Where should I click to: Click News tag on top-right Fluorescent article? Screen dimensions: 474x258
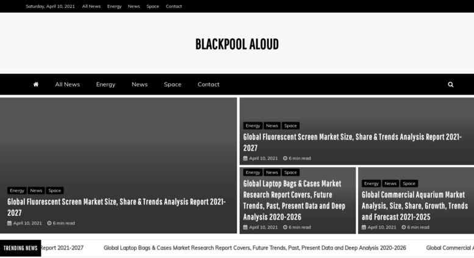(271, 126)
